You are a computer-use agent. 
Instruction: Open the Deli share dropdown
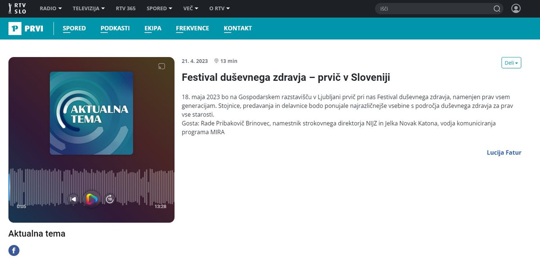coord(512,63)
